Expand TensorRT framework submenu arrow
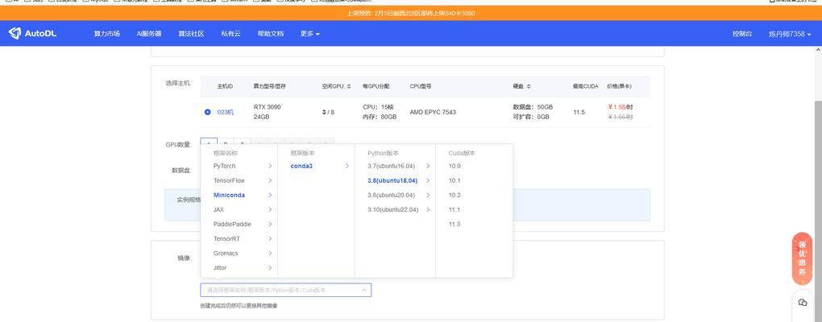Image resolution: width=822 pixels, height=322 pixels. point(270,239)
